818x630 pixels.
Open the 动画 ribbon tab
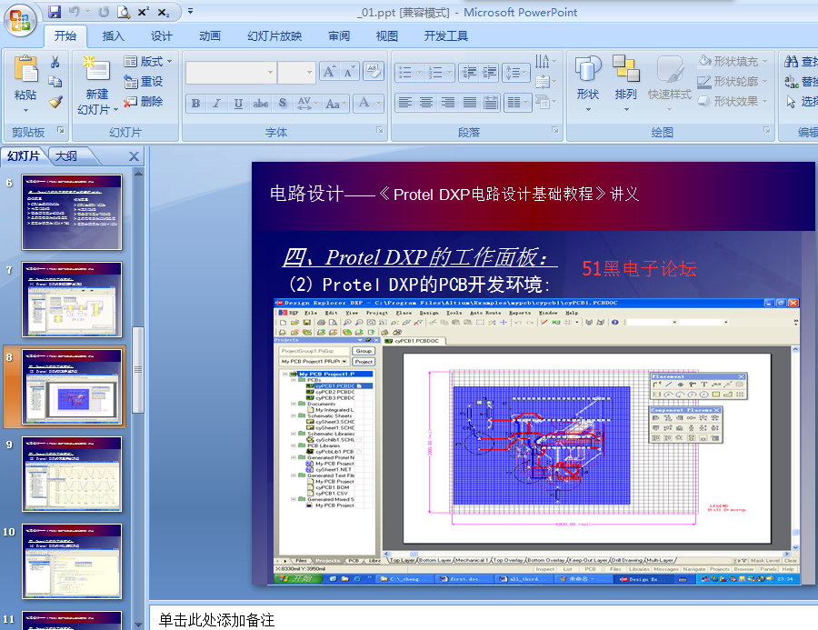click(x=210, y=35)
